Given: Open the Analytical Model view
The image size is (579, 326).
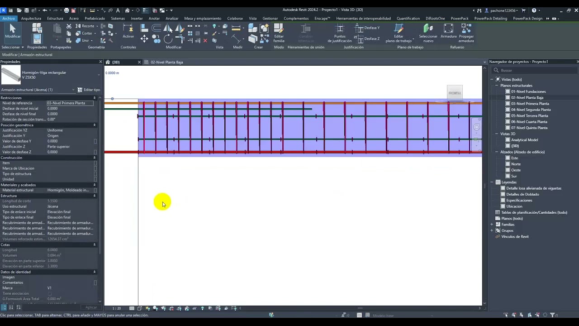Looking at the screenshot, I should 524,140.
